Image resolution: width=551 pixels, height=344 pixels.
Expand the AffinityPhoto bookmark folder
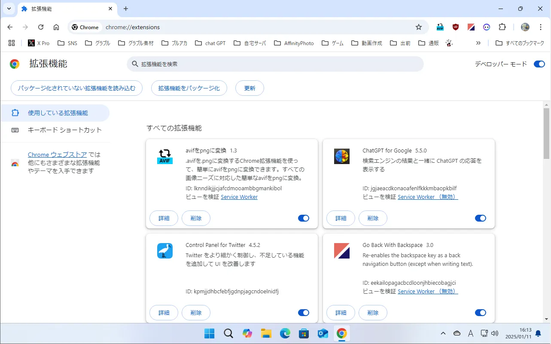[293, 43]
